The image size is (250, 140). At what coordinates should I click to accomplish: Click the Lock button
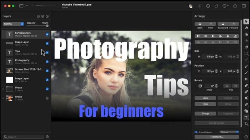[x=205, y=98]
